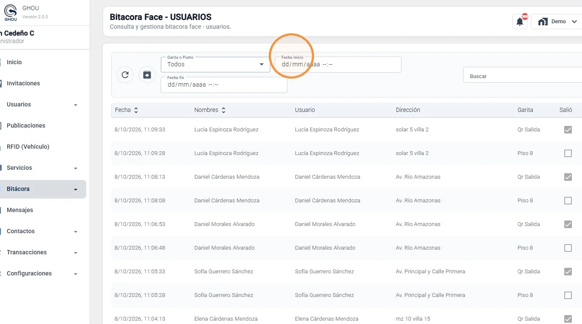Click the Salió column header
Viewport: 582px width, 324px height.
[x=566, y=110]
